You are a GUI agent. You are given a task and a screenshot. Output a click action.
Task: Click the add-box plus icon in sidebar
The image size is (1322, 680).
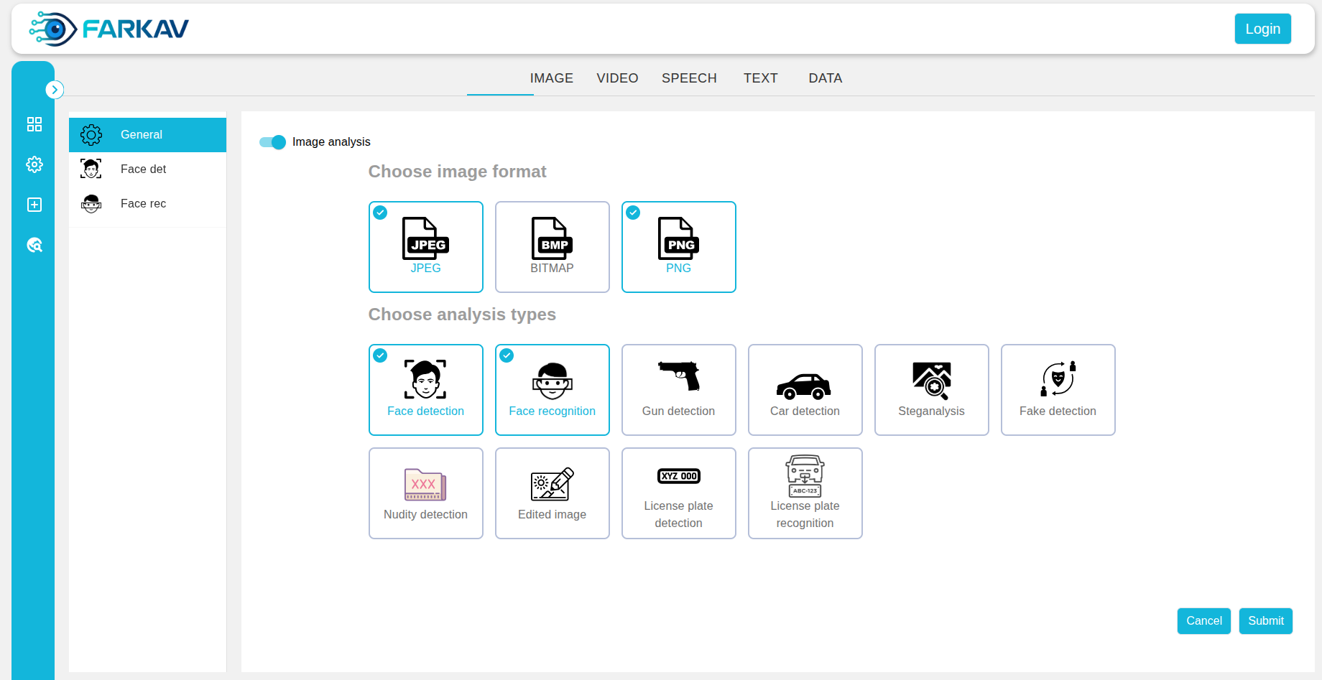pyautogui.click(x=34, y=205)
